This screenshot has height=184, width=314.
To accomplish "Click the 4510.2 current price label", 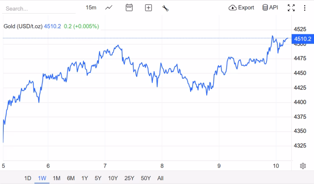I will [303, 39].
